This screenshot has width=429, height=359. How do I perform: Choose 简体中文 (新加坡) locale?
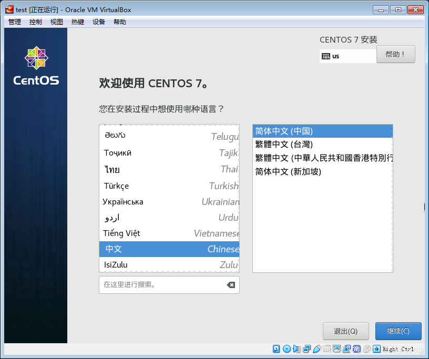(x=323, y=171)
